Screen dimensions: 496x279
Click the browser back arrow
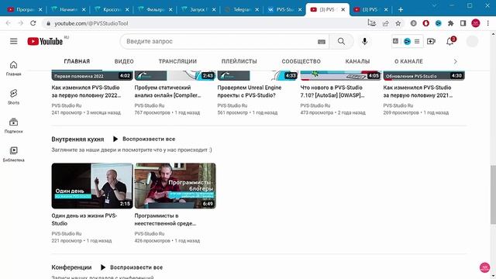(9, 23)
